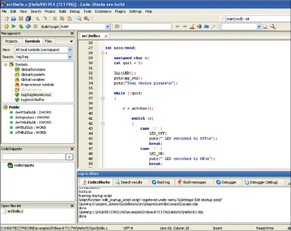Click the New file toolbar icon
The height and width of the screenshot is (231, 291).
coord(5,18)
